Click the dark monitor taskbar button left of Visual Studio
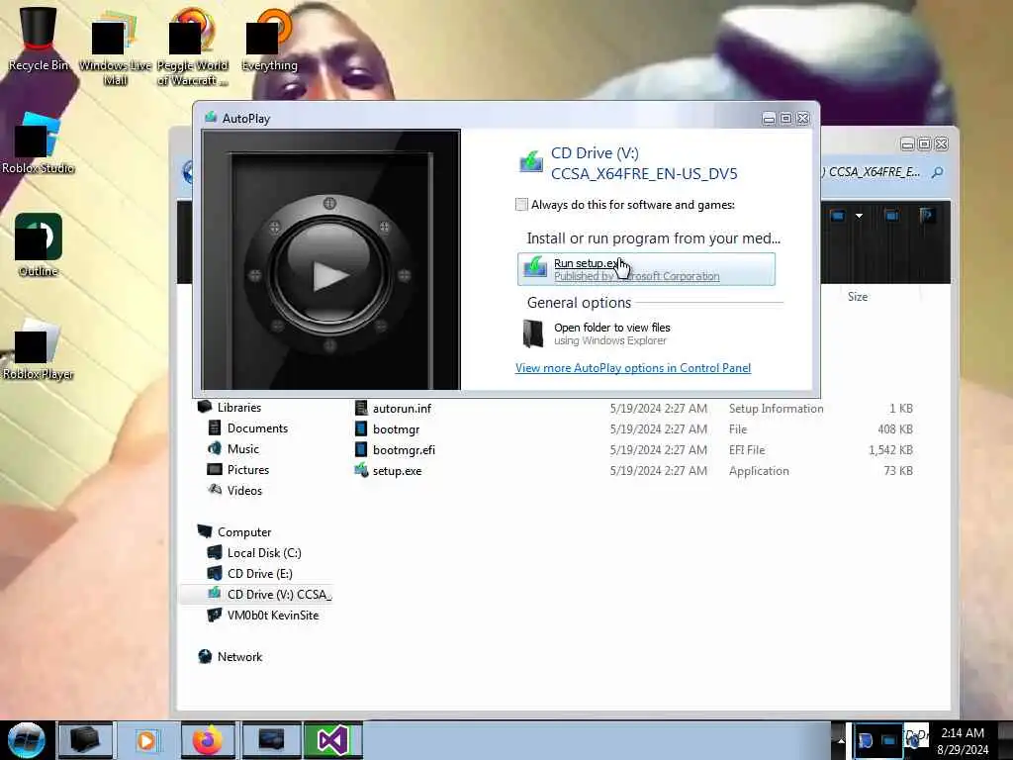 coord(271,740)
